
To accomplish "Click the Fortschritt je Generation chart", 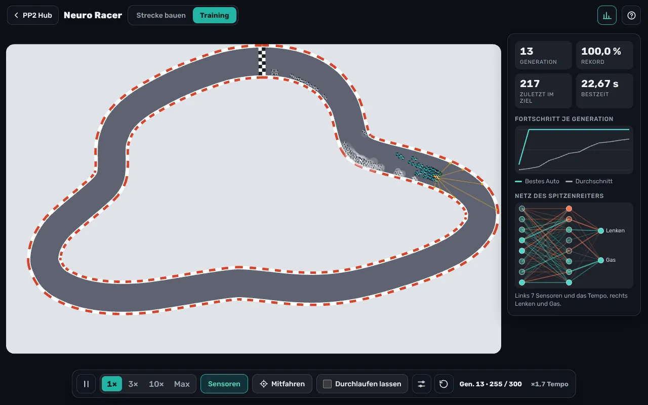I will [x=574, y=150].
